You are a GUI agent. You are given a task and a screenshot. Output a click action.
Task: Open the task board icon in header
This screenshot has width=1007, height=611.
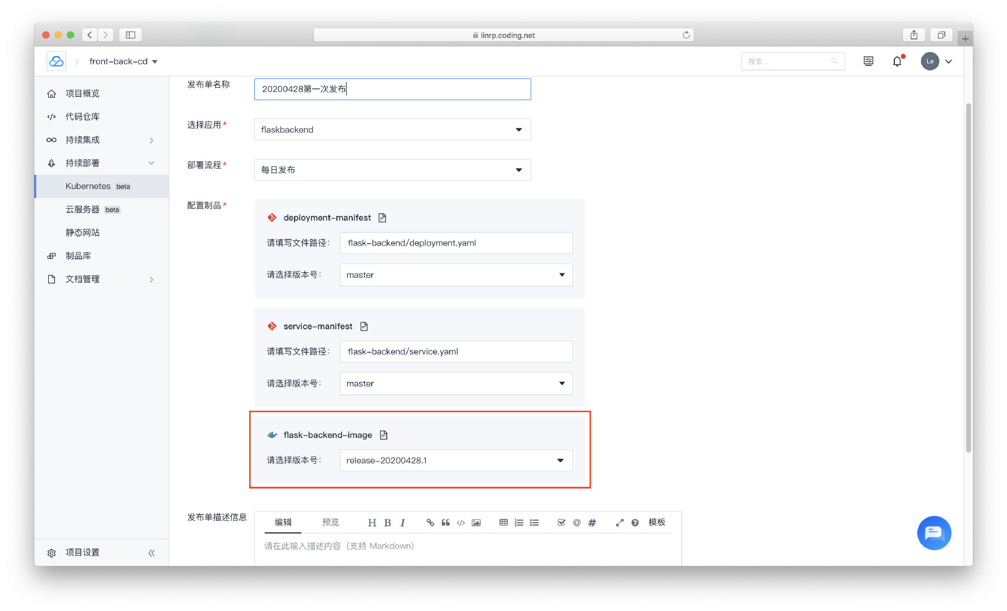(868, 61)
